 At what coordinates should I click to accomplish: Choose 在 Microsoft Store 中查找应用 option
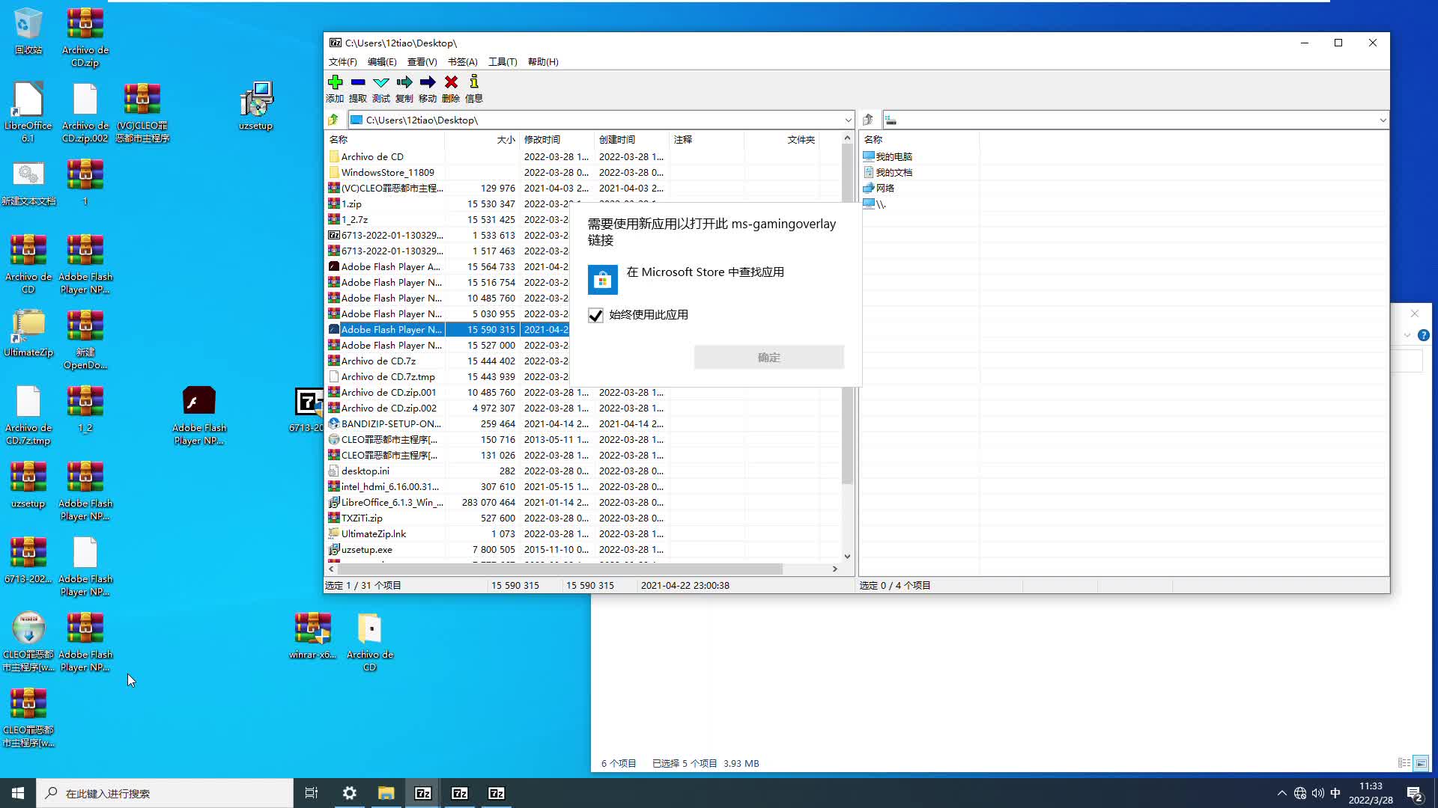[x=704, y=273]
